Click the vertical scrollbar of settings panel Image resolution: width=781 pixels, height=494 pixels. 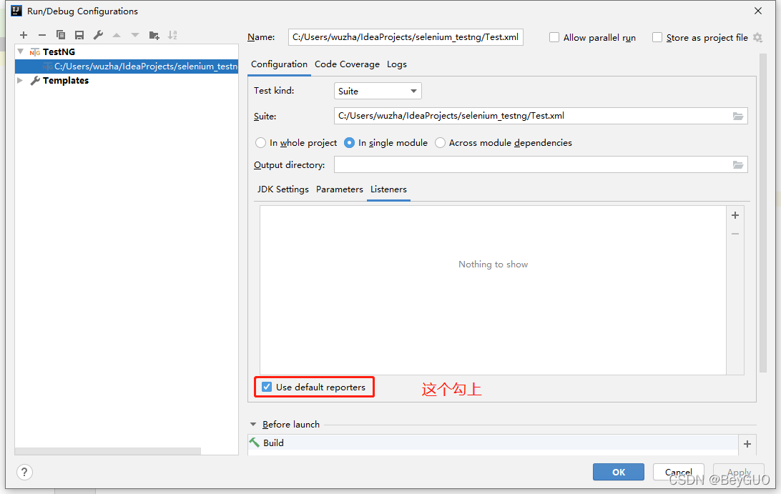click(x=762, y=214)
